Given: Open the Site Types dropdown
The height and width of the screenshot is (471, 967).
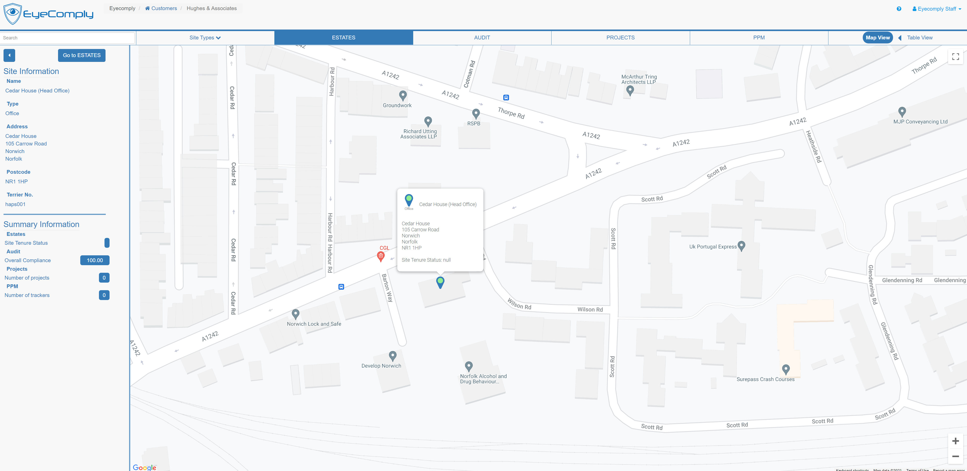Looking at the screenshot, I should (x=205, y=38).
